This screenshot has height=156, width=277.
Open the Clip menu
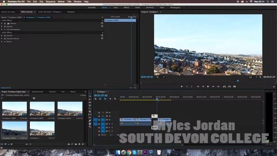(42, 2)
